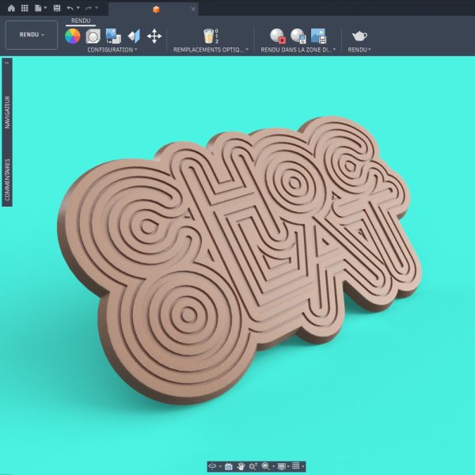Click the optical replacements glass icon
475x475 pixels.
click(x=209, y=36)
